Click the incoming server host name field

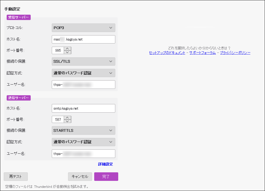[x=83, y=39]
